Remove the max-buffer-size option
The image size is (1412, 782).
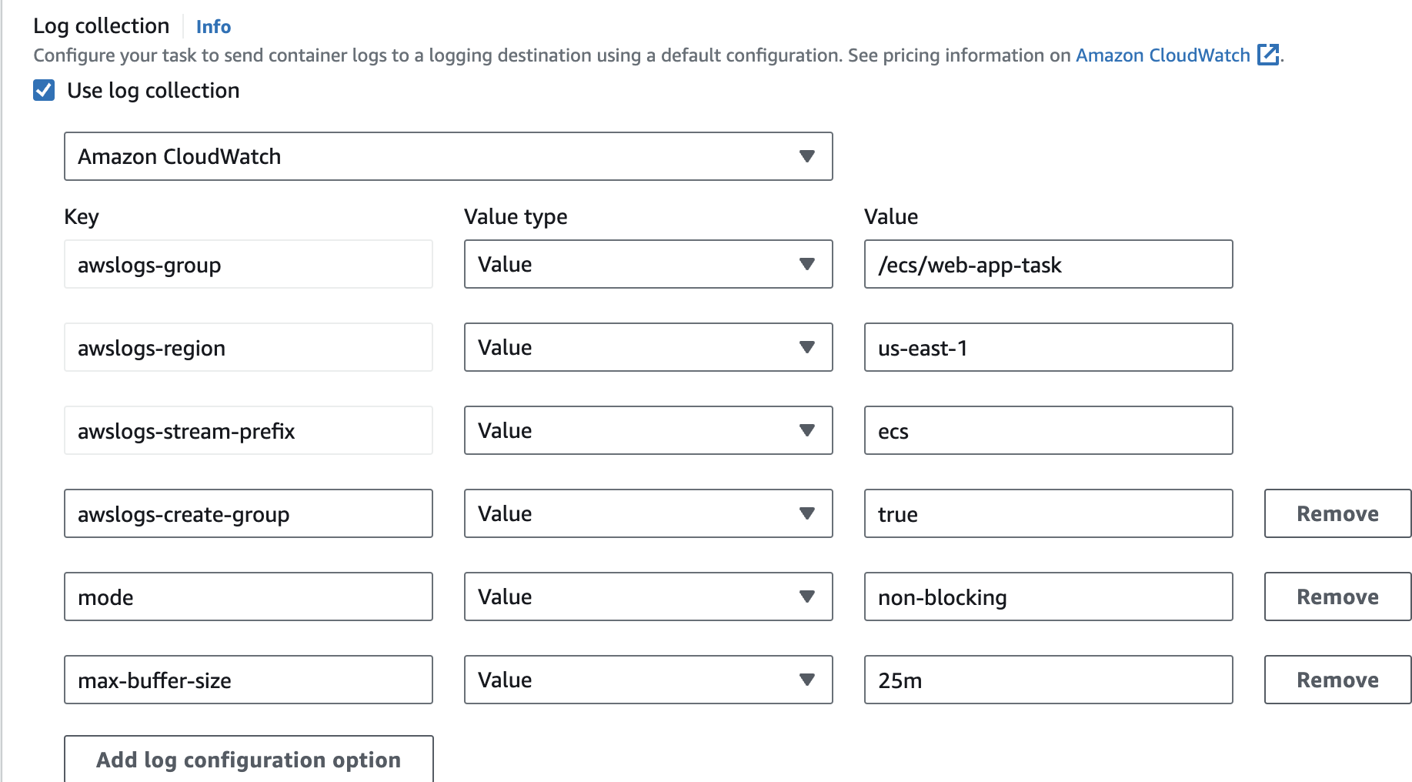[x=1337, y=680]
